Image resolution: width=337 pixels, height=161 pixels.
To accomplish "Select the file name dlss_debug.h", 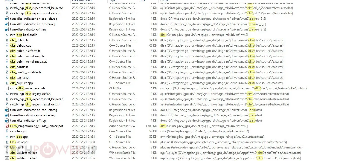I will coord(19,40).
